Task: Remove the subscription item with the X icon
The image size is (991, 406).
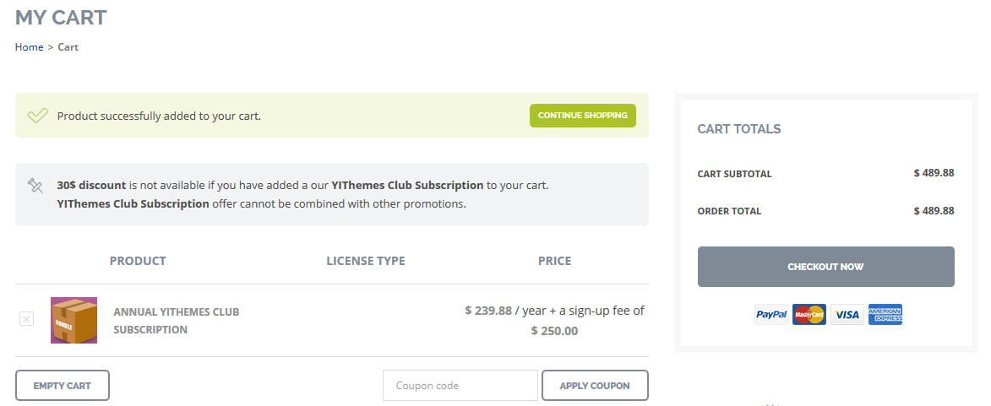Action: (x=26, y=319)
